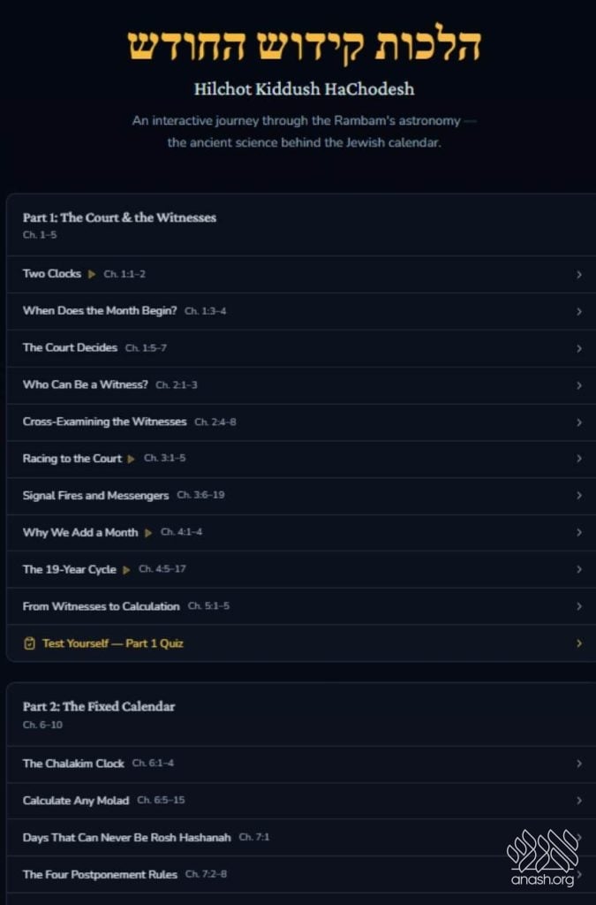
Task: Expand the When Does the Month Begin? lesson
Action: (100, 311)
